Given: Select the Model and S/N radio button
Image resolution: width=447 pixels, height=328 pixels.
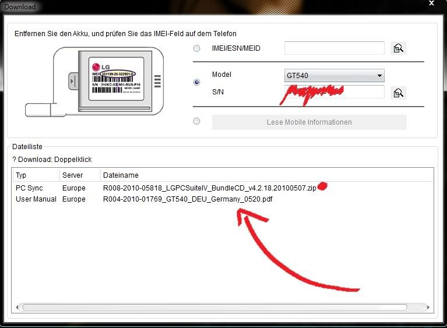Looking at the screenshot, I should point(197,82).
